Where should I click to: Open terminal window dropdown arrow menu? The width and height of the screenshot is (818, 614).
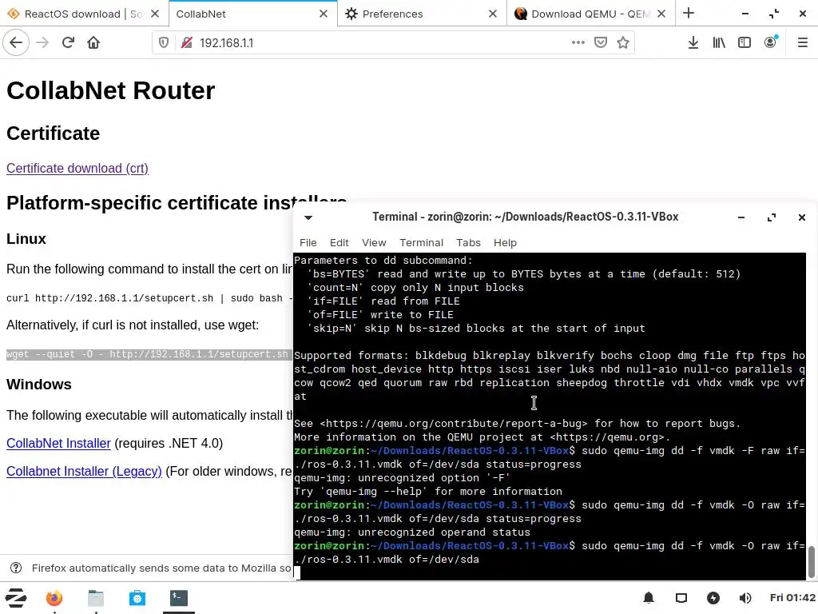(x=308, y=217)
